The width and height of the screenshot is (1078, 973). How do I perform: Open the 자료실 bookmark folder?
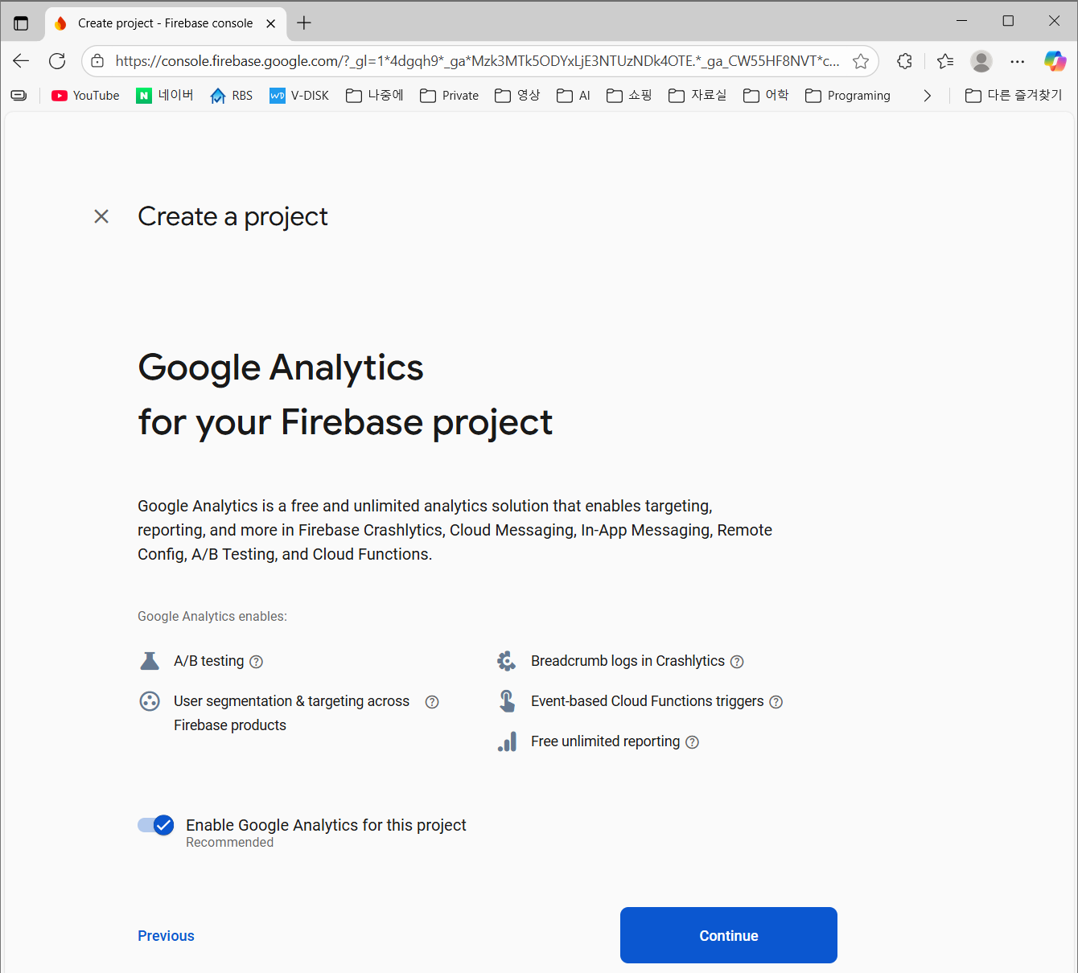[x=697, y=96]
